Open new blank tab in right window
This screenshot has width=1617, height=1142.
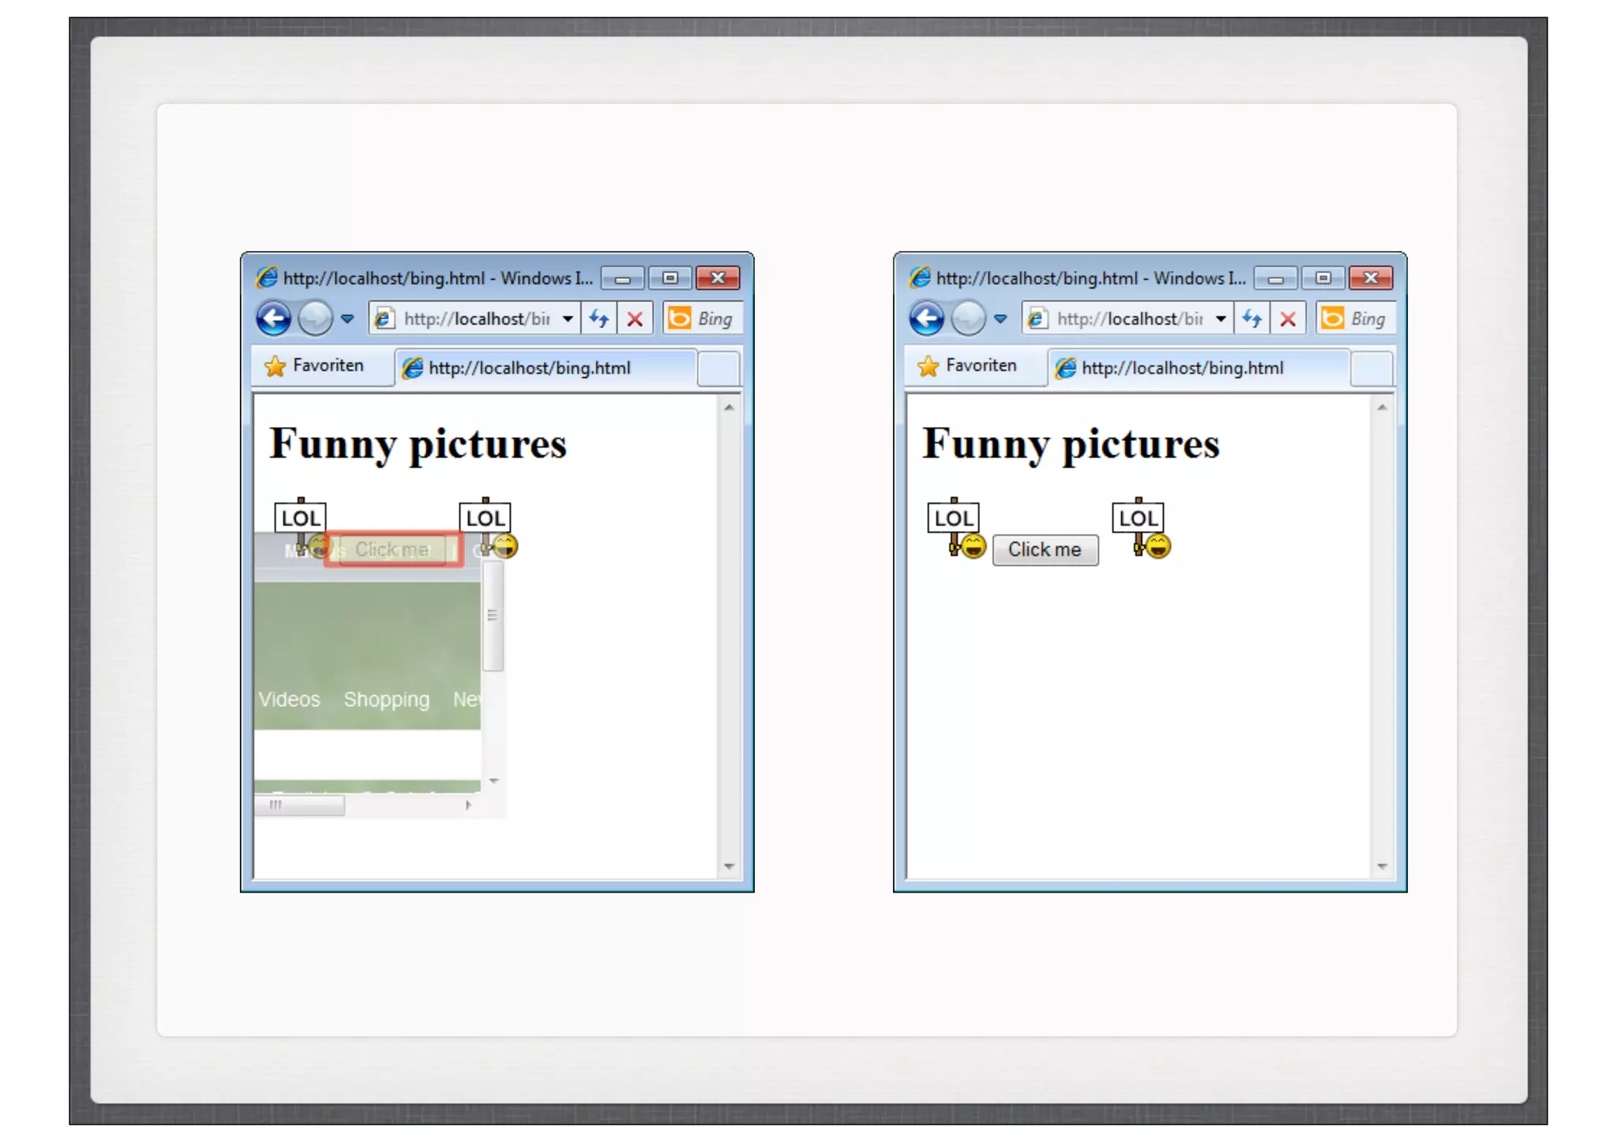1371,369
